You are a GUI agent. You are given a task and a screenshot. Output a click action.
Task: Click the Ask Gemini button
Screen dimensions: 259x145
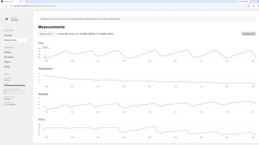244,2
